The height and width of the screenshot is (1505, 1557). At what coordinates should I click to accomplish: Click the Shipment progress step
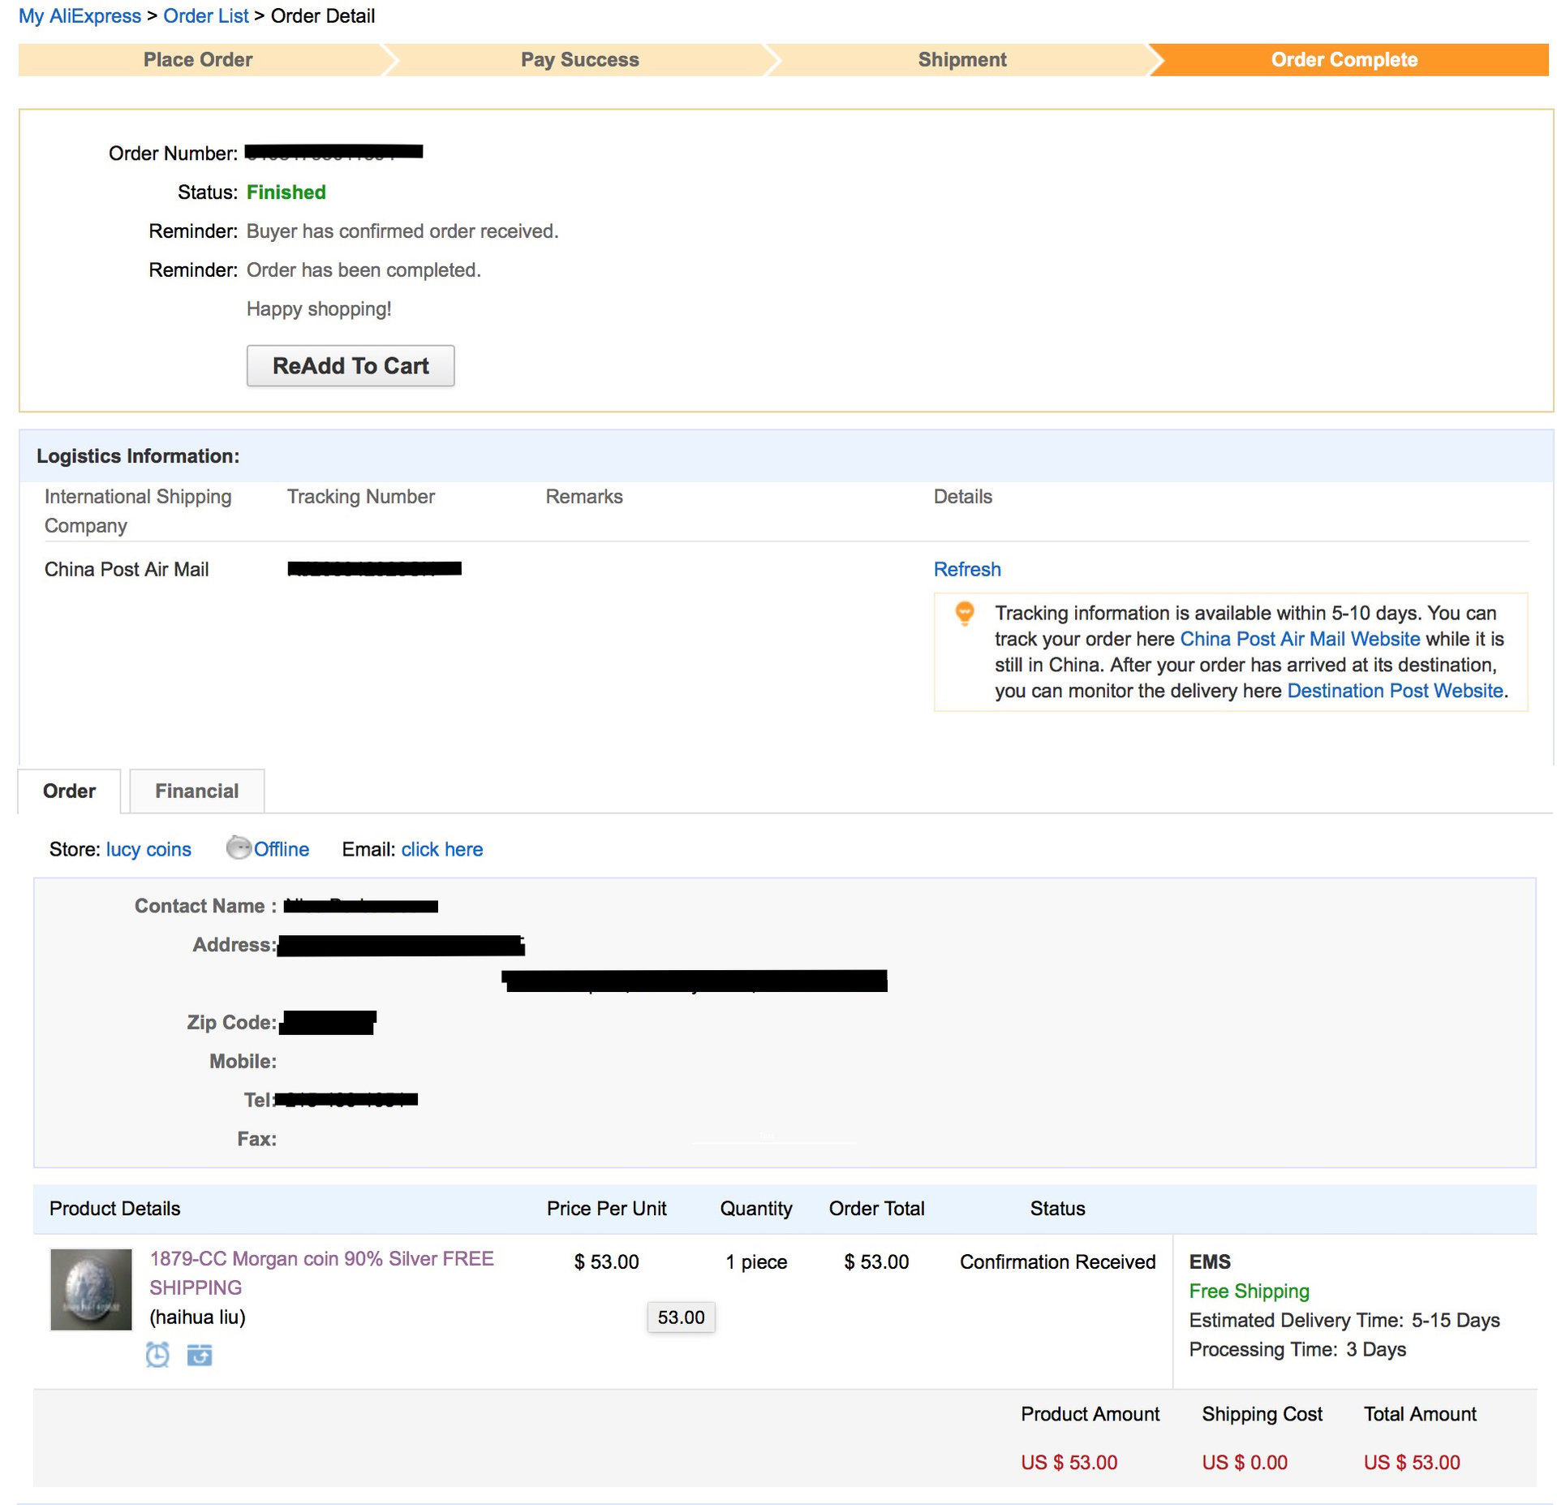point(961,60)
